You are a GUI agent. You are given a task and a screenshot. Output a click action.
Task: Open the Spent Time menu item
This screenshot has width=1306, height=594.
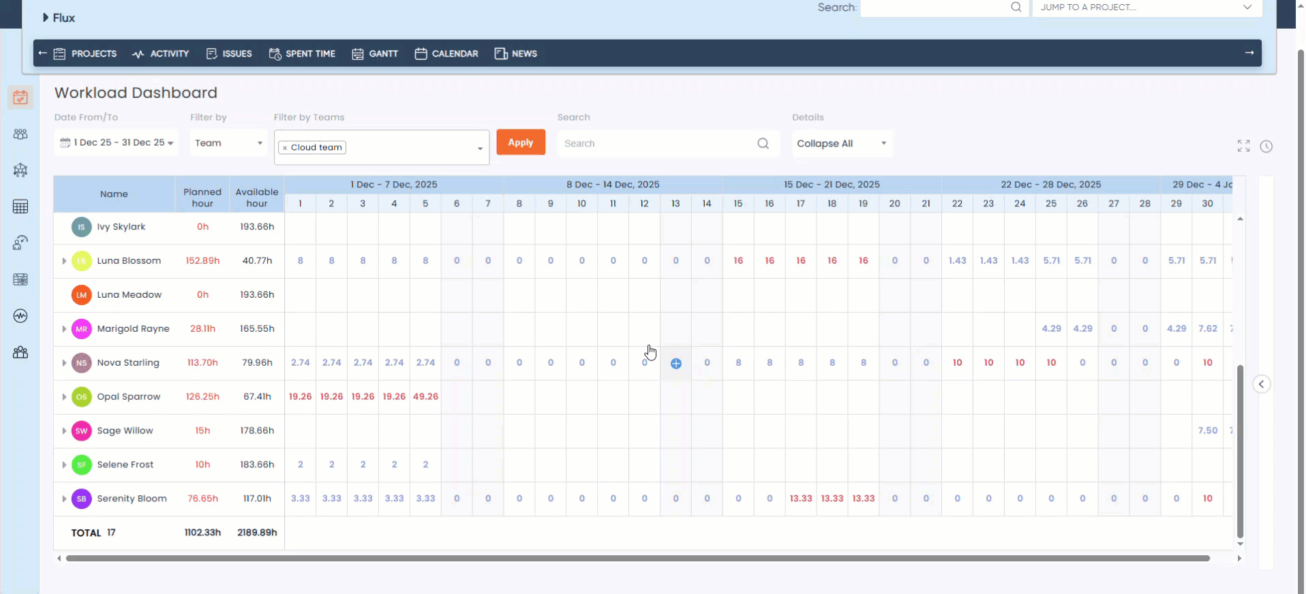point(303,54)
